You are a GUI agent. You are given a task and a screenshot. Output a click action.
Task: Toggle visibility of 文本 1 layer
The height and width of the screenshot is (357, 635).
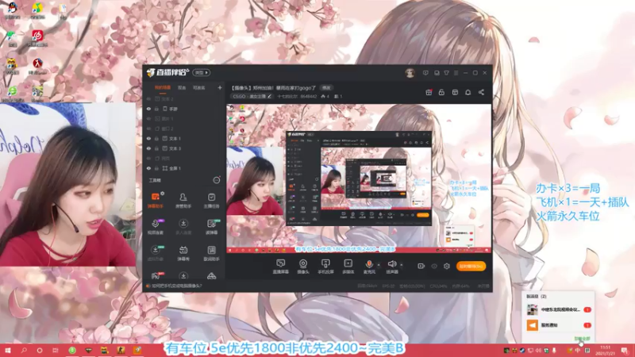(148, 138)
